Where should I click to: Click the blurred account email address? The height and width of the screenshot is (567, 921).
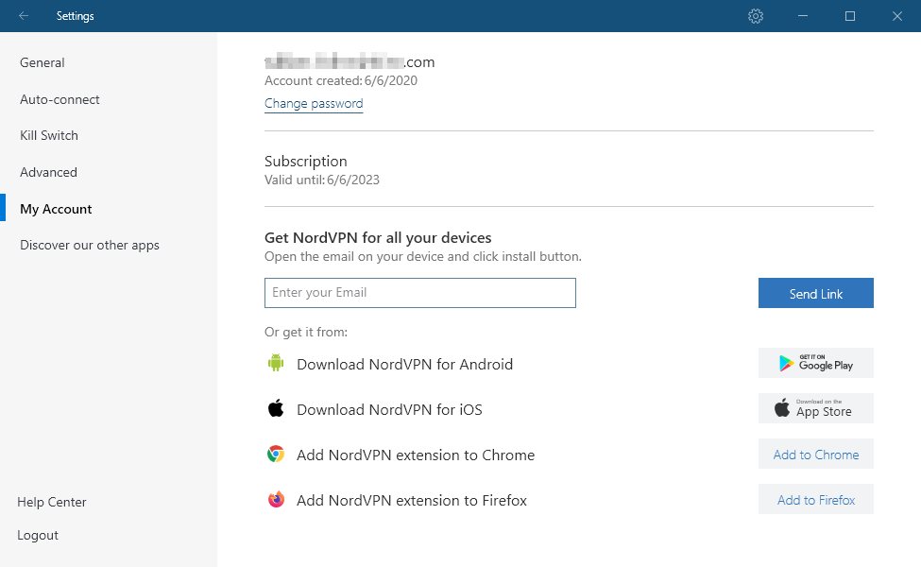[x=350, y=61]
